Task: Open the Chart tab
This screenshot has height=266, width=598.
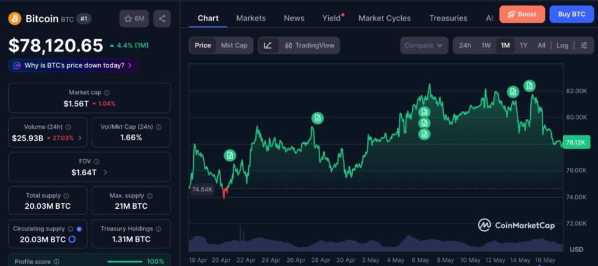Action: pyautogui.click(x=208, y=18)
